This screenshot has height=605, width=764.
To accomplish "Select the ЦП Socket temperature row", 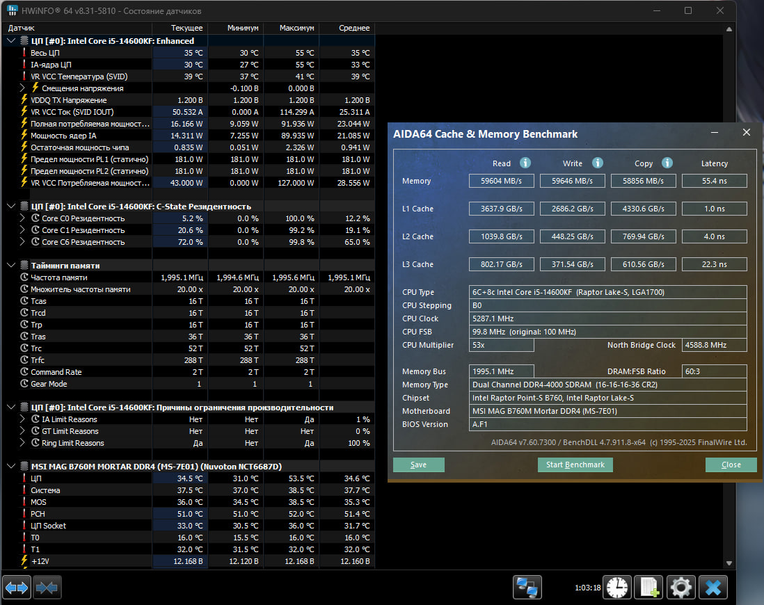I will (188, 526).
